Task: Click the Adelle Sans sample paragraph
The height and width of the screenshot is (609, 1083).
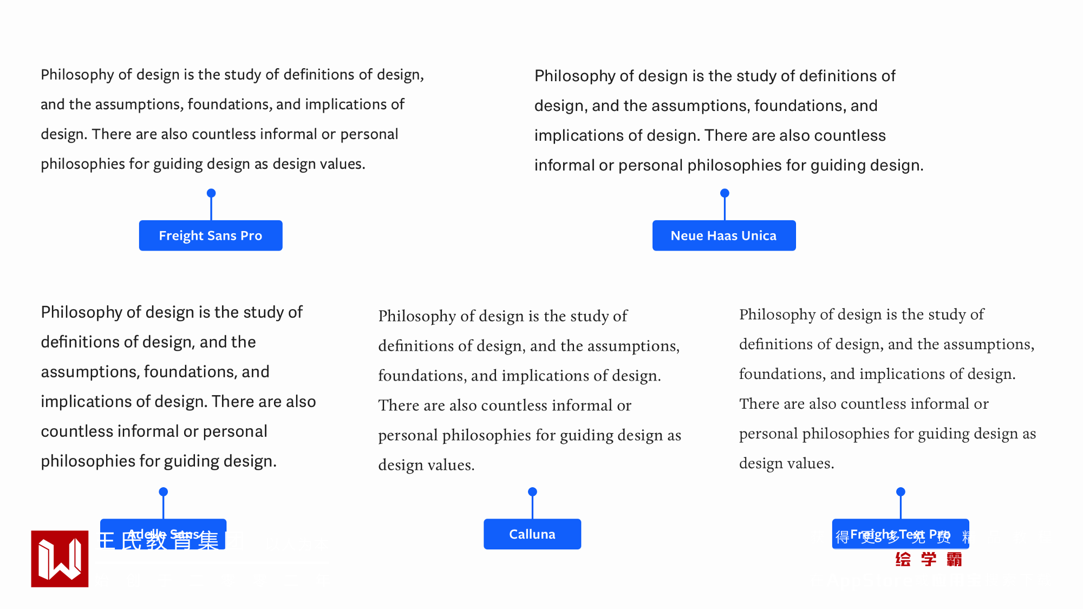Action: tap(178, 387)
